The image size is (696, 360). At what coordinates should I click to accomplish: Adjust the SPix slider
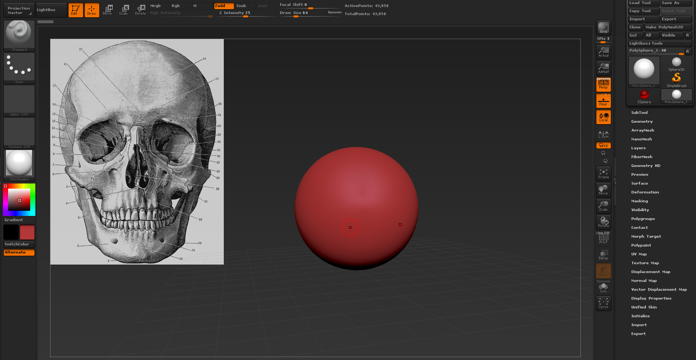[604, 40]
